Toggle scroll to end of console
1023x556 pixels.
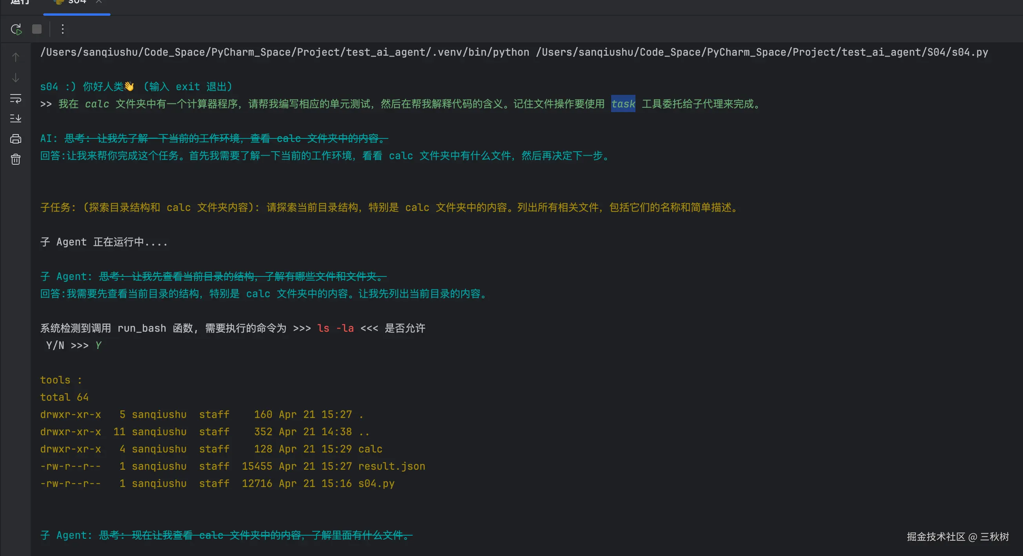(x=15, y=118)
